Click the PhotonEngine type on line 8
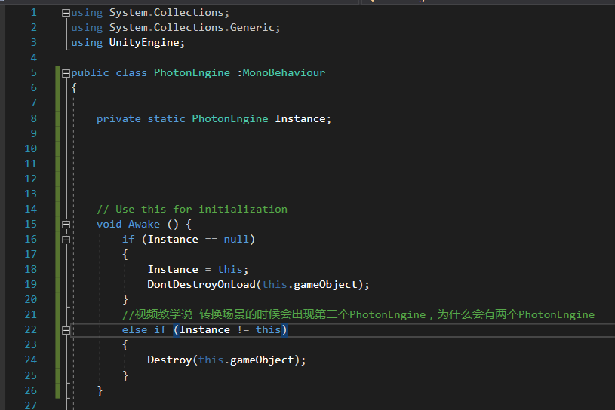The height and width of the screenshot is (410, 615). [230, 118]
